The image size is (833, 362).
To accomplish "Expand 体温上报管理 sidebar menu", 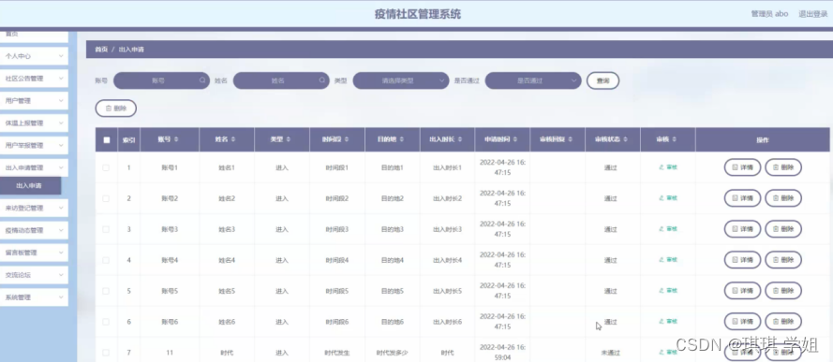I will [x=34, y=123].
